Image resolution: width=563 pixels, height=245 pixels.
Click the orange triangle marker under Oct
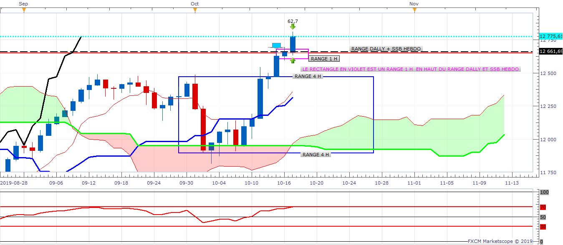coord(195,10)
